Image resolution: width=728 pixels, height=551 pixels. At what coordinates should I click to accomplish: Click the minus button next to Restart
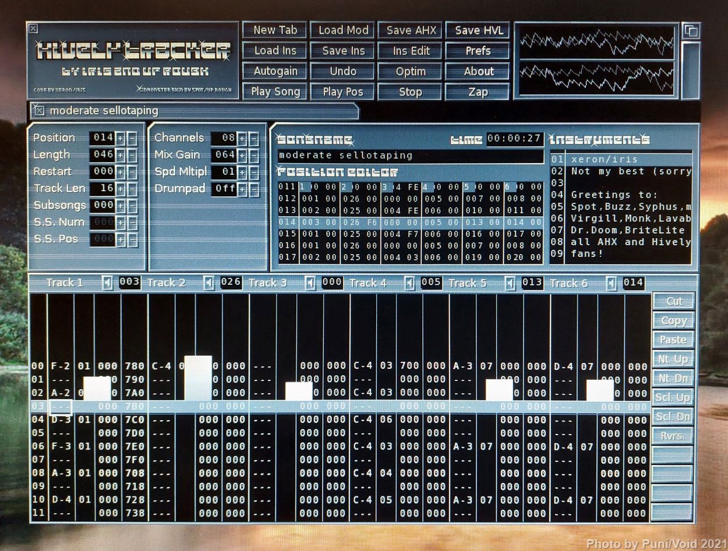(132, 172)
